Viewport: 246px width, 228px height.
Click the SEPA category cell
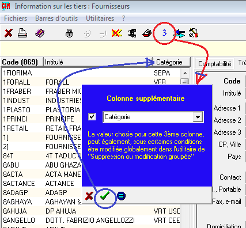coord(162,73)
